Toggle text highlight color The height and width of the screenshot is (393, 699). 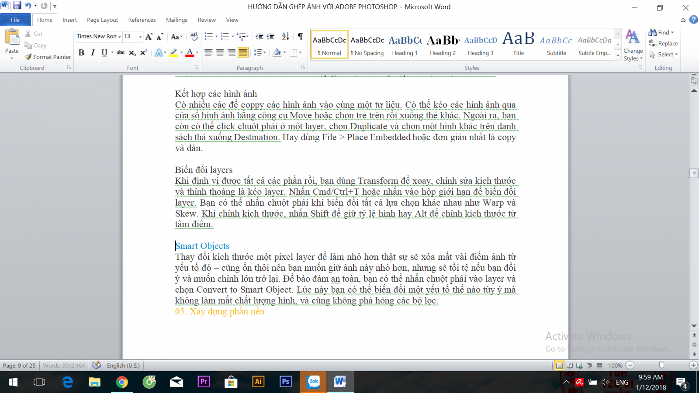click(173, 52)
